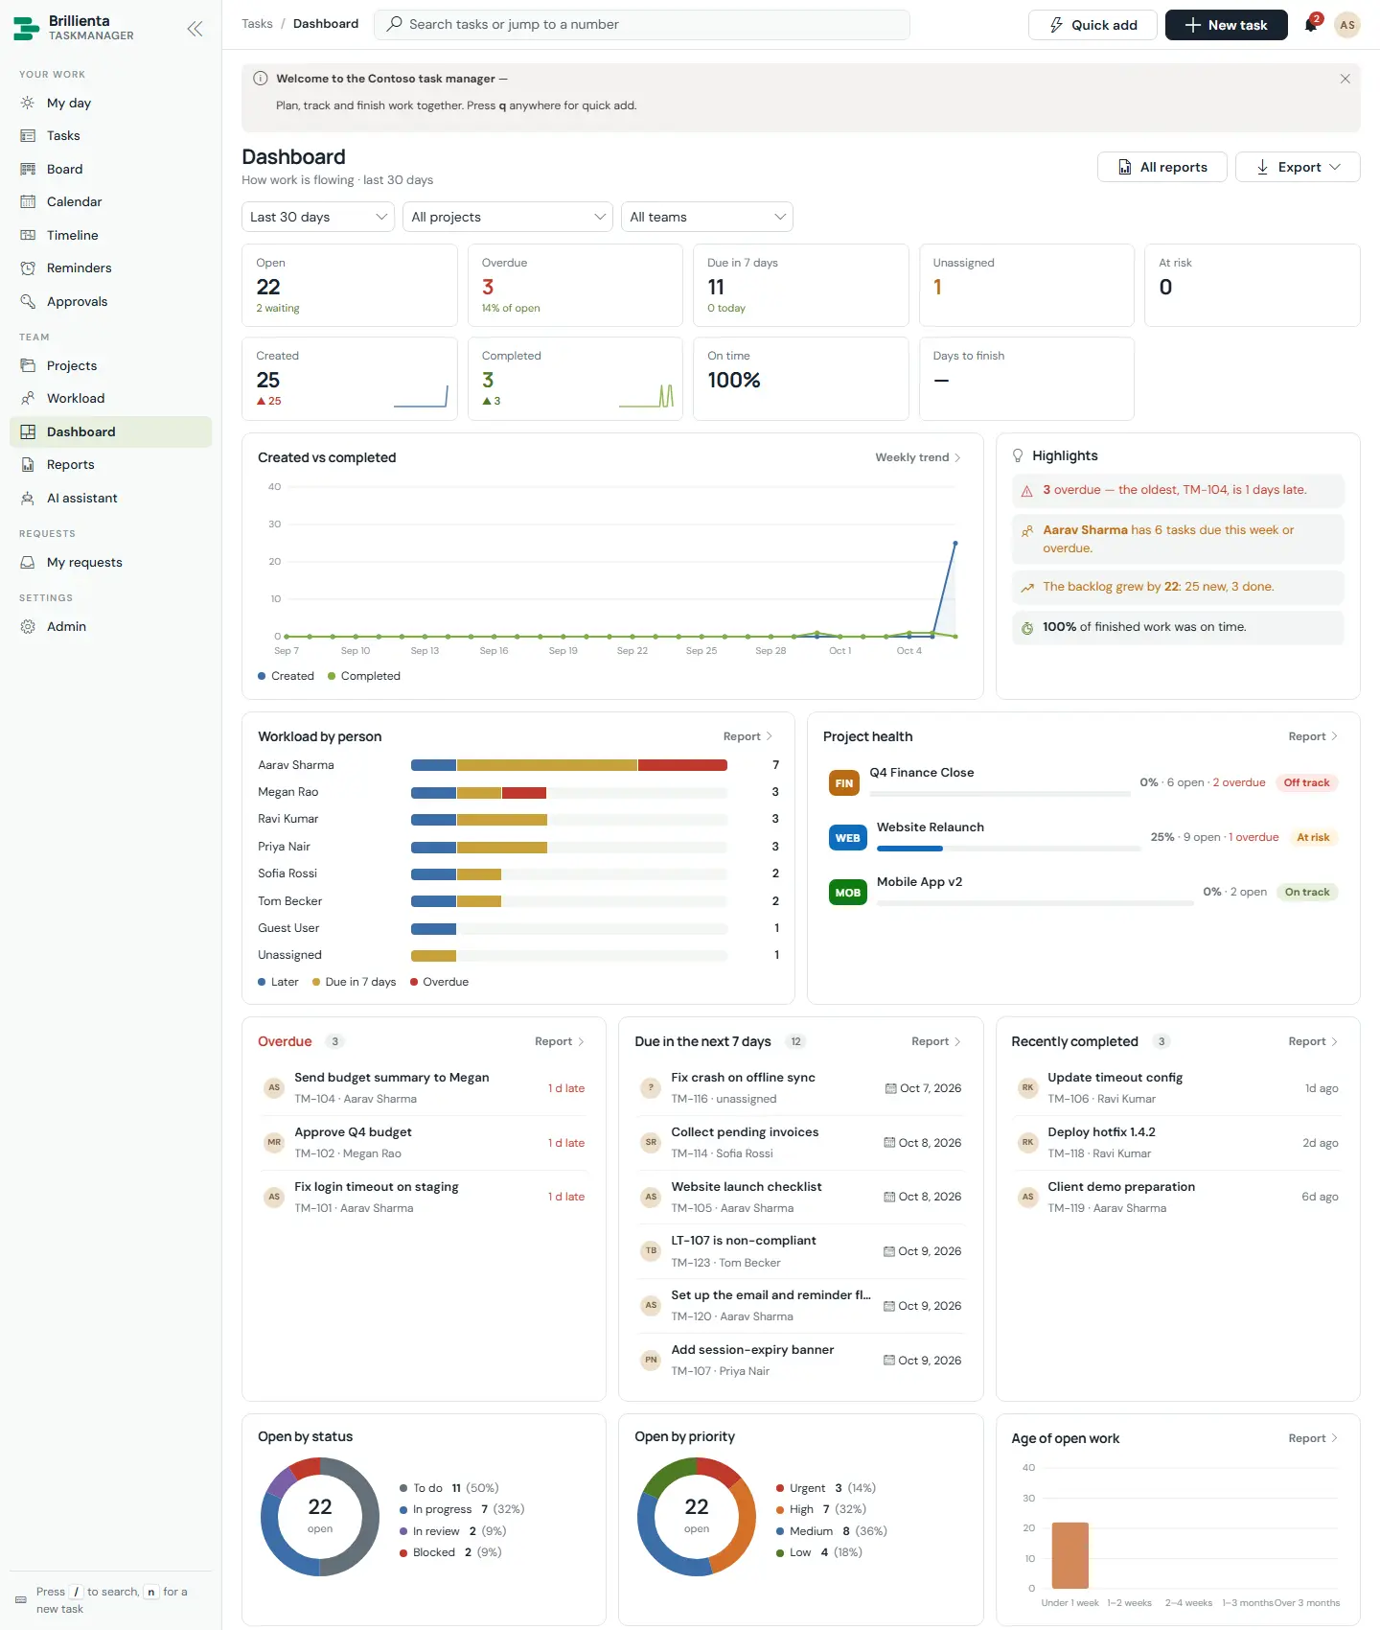Click the TB avatar on LT-107 task

tap(651, 1250)
